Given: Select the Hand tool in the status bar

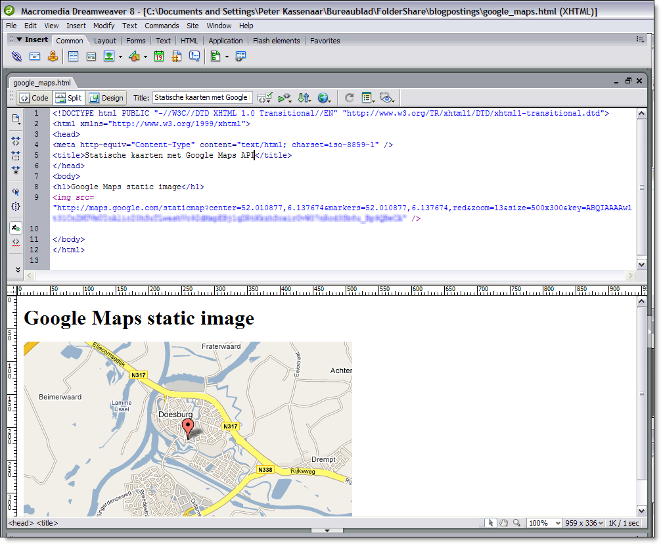Looking at the screenshot, I should click(x=504, y=523).
